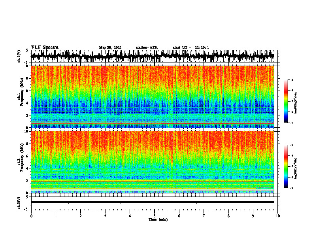The image size is (313, 242).
Task: Click time axis tick label "8"
Action: coord(228,216)
